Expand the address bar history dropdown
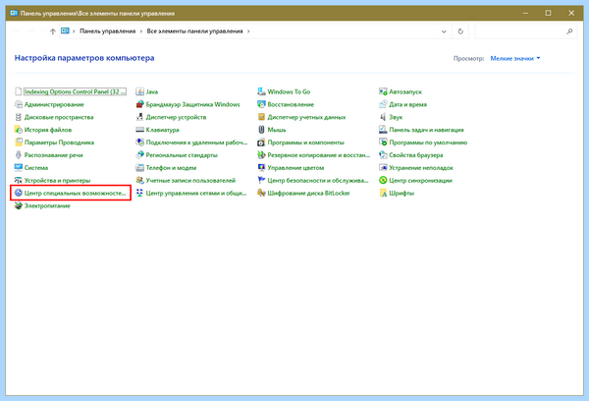This screenshot has height=401, width=589. (444, 31)
